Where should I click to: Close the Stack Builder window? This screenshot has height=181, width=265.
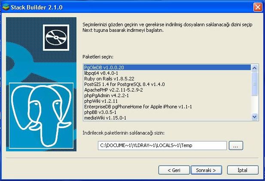[x=258, y=7]
